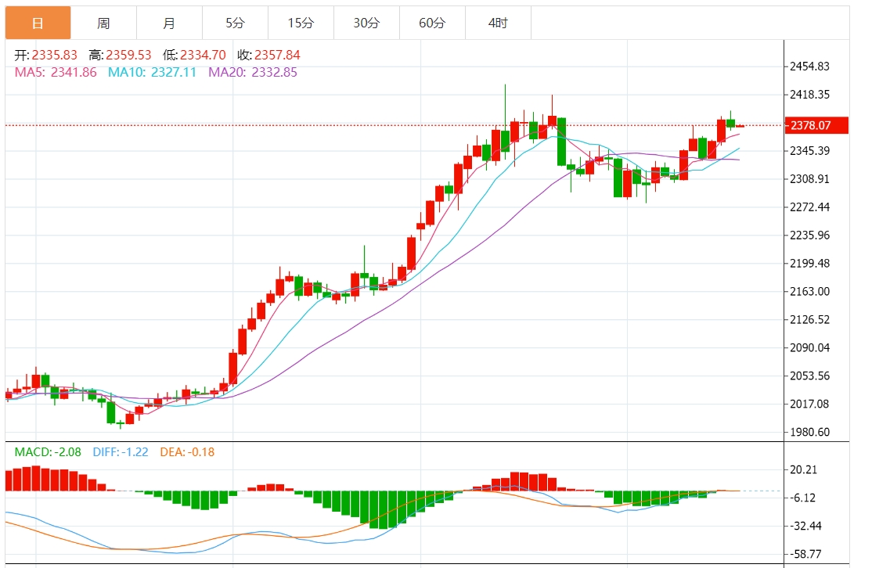872x568 pixels.
Task: Click the 2199.48 price axis label
Action: (809, 263)
